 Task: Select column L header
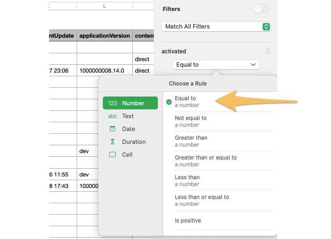click(x=104, y=6)
